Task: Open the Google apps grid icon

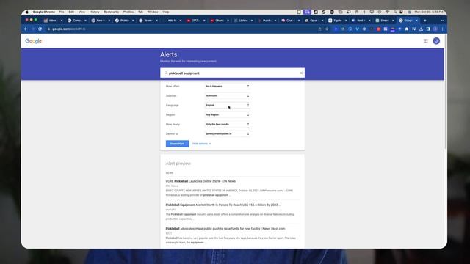Action: click(425, 41)
